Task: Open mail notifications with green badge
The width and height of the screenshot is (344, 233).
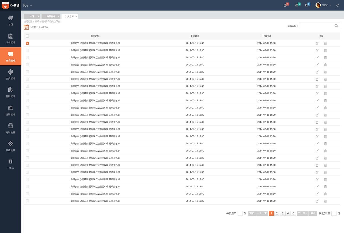Action: pyautogui.click(x=298, y=5)
